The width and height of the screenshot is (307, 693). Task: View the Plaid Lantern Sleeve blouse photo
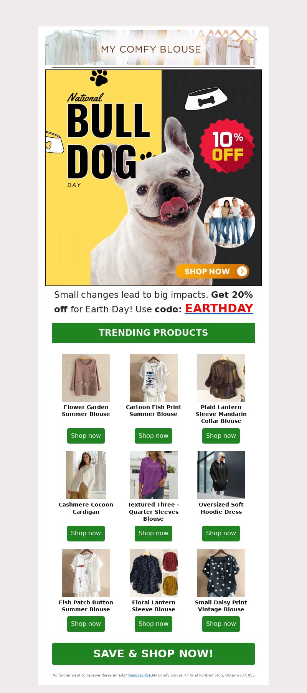(221, 378)
